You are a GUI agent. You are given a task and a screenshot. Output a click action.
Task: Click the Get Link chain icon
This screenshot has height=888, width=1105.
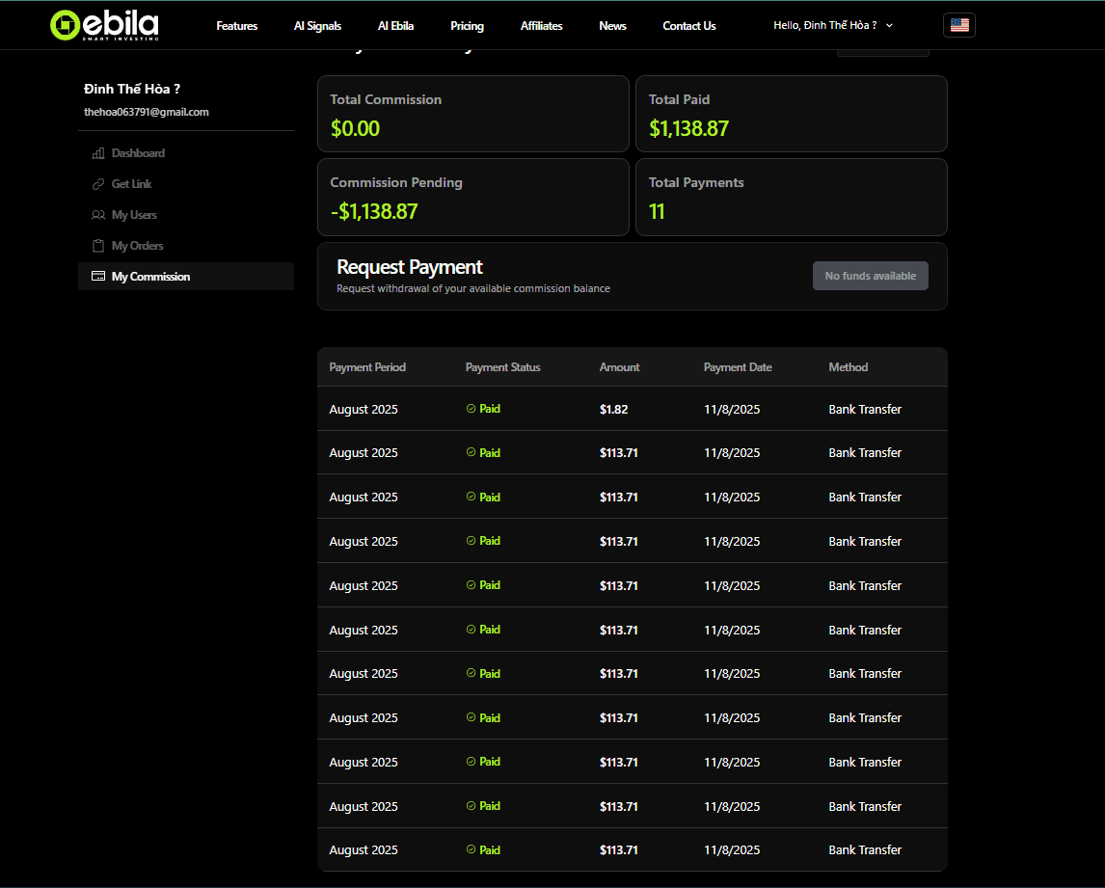pyautogui.click(x=98, y=184)
